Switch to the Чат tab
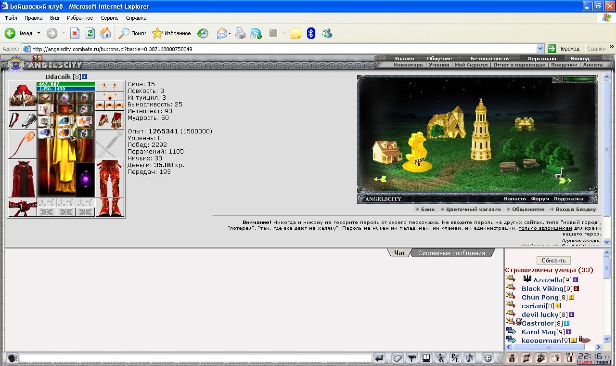 pos(399,253)
